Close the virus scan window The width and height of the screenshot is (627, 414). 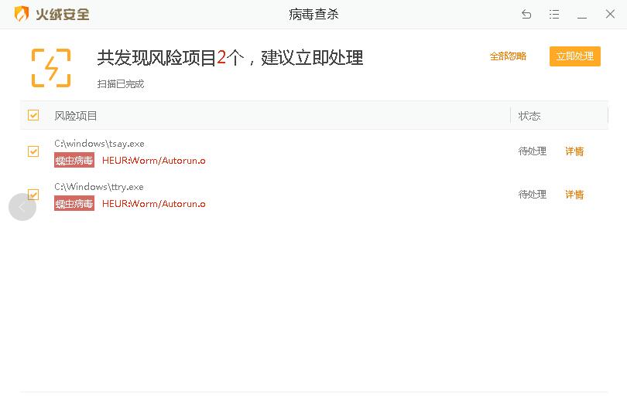[x=608, y=15]
